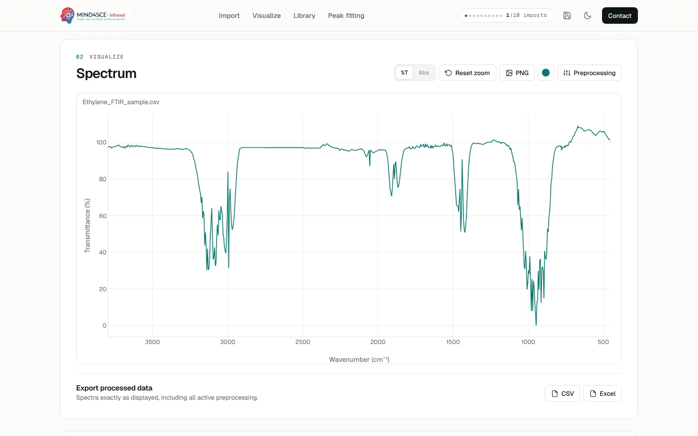
Task: Export processed data as CSV
Action: [x=563, y=393]
